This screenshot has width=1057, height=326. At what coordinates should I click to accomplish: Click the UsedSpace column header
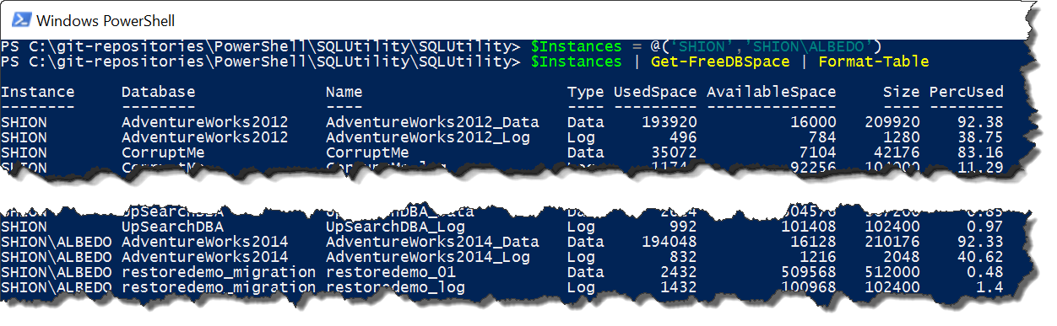coord(655,92)
